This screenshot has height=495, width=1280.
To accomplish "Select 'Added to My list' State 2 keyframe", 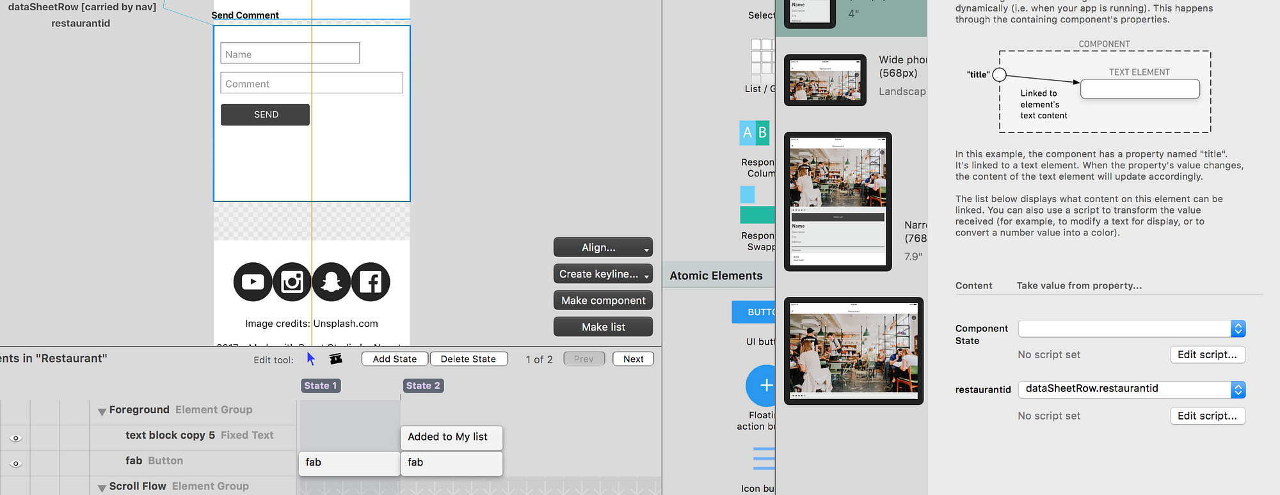I will [x=451, y=437].
